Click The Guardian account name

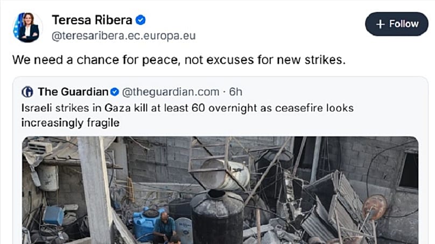(73, 92)
